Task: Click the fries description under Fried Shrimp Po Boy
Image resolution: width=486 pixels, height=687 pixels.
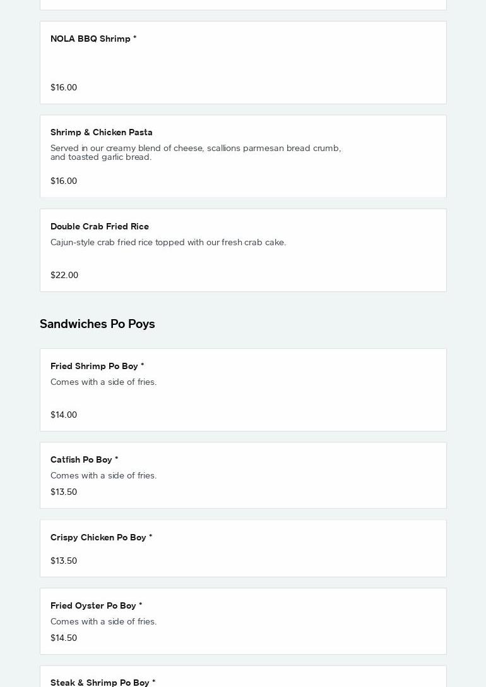Action: point(104,382)
